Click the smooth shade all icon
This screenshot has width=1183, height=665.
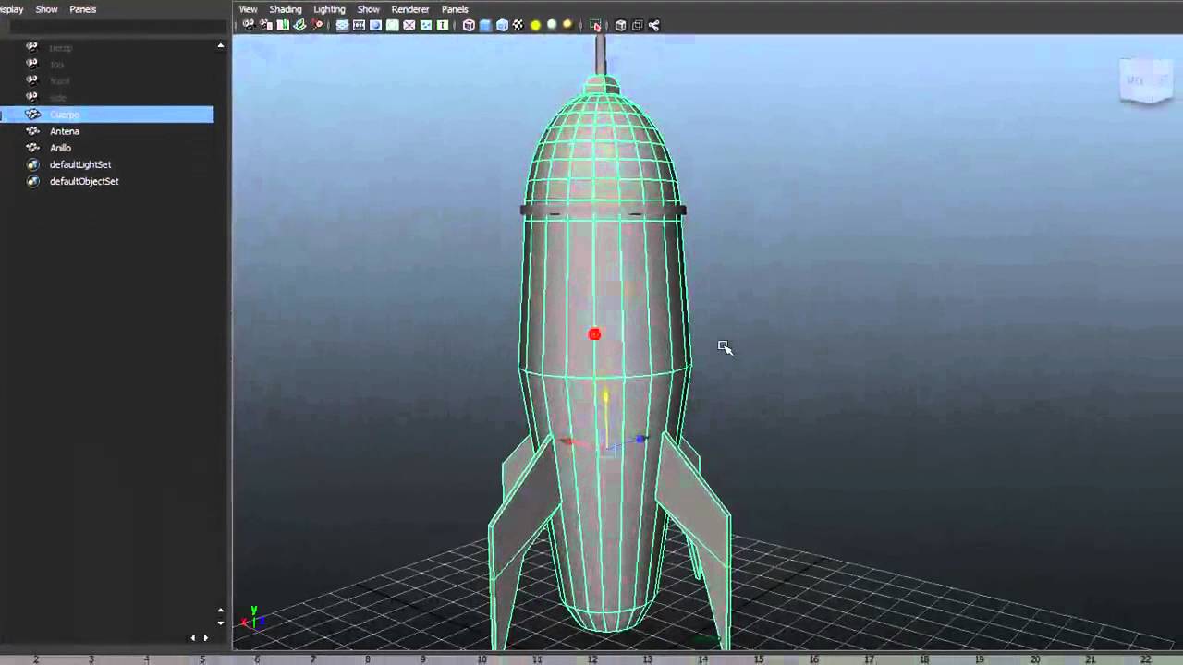pyautogui.click(x=485, y=25)
